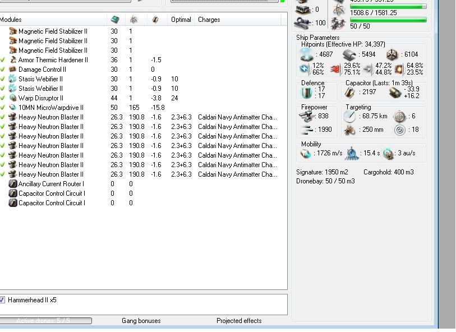
Task: Click the drone bandwidth green bar
Action: pos(388,20)
